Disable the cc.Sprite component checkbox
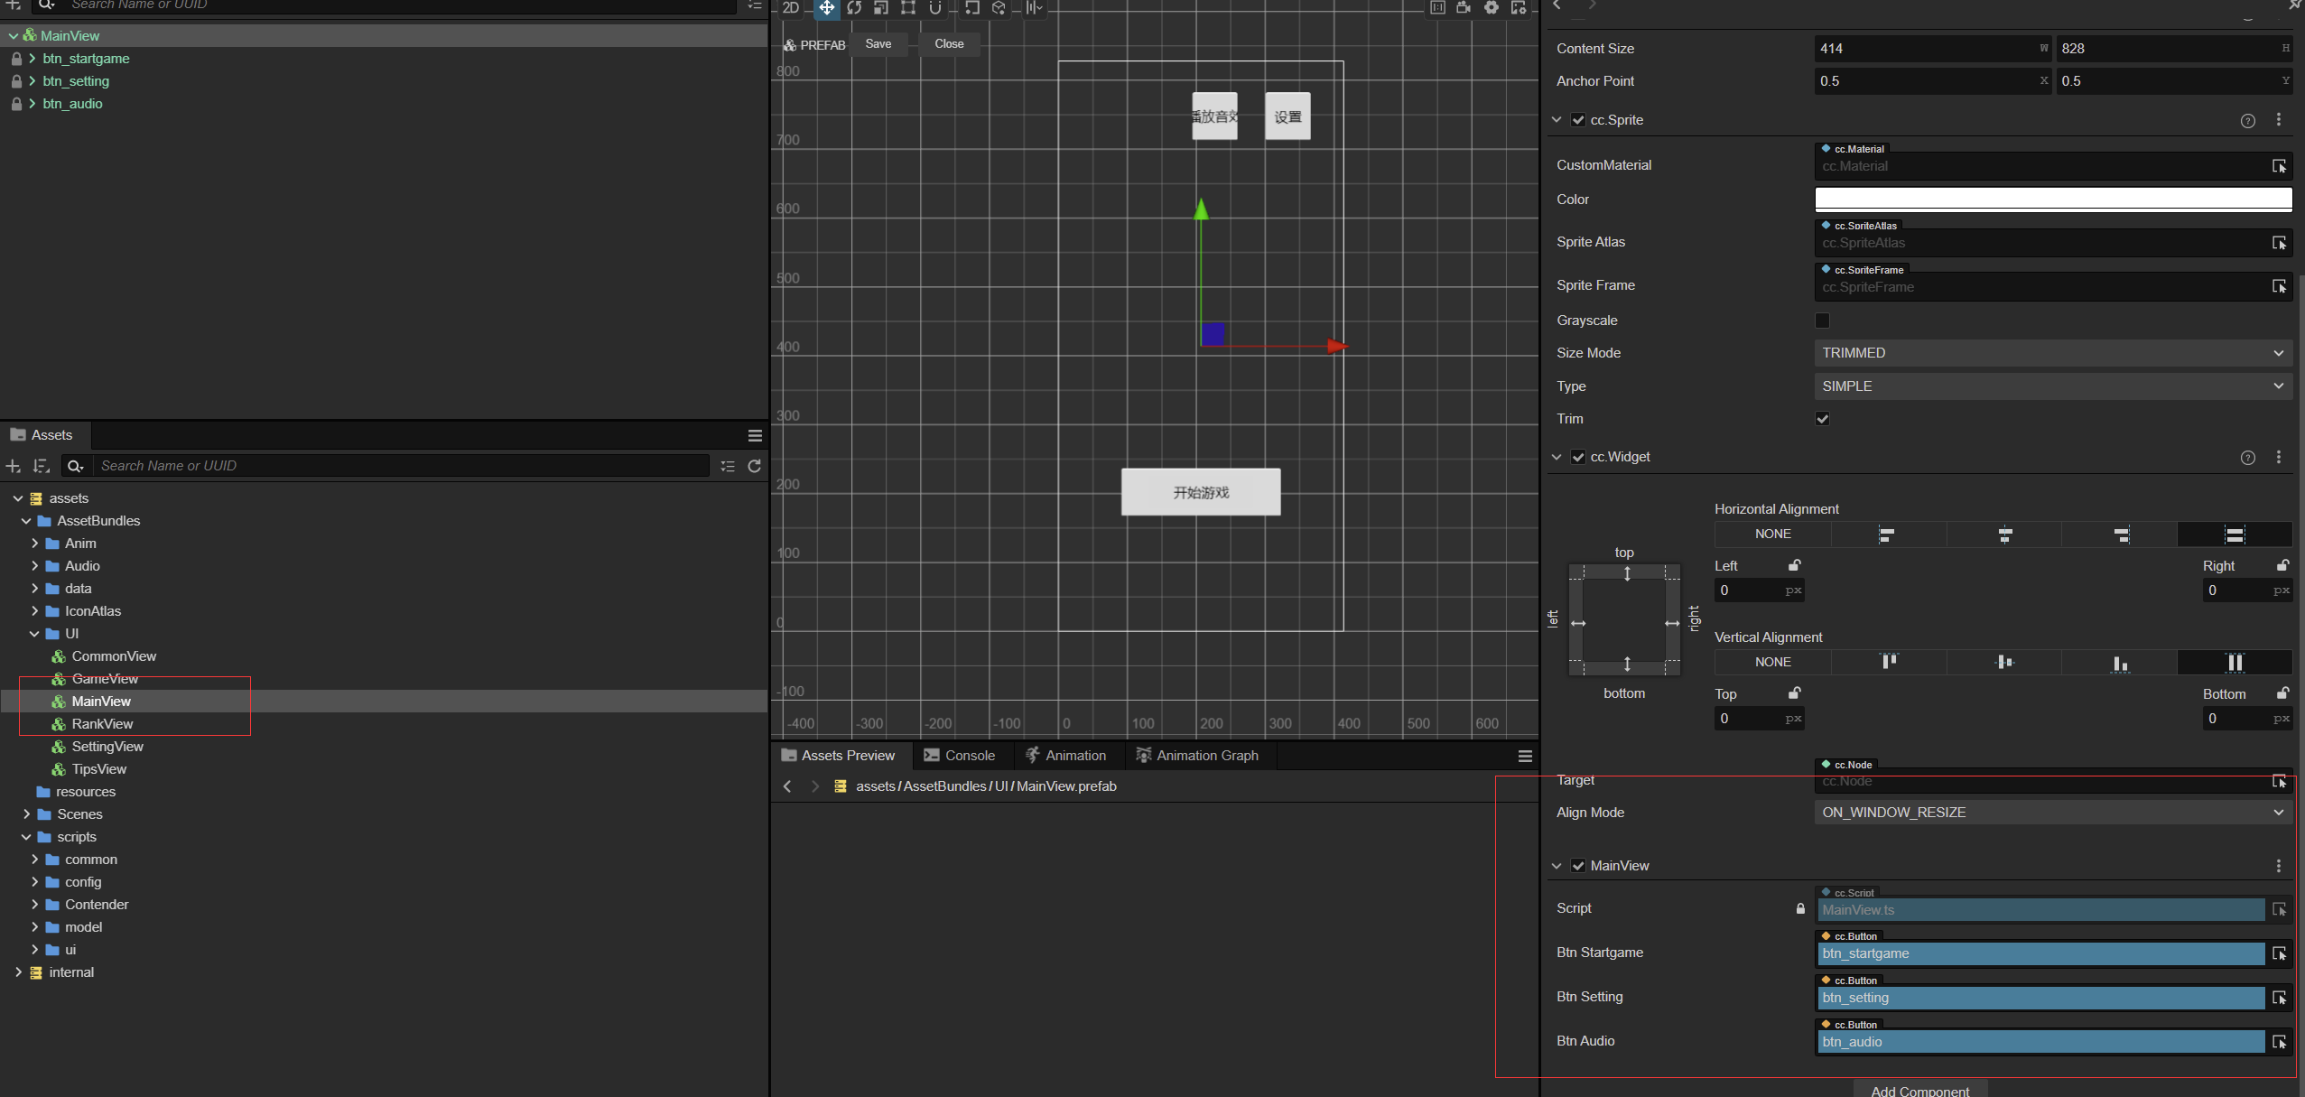 tap(1578, 120)
